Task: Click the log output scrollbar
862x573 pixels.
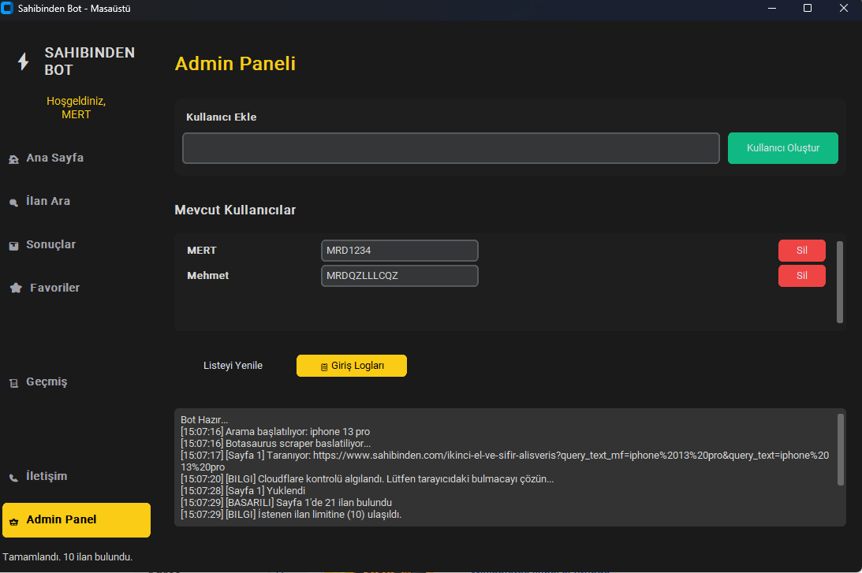Action: tap(840, 449)
